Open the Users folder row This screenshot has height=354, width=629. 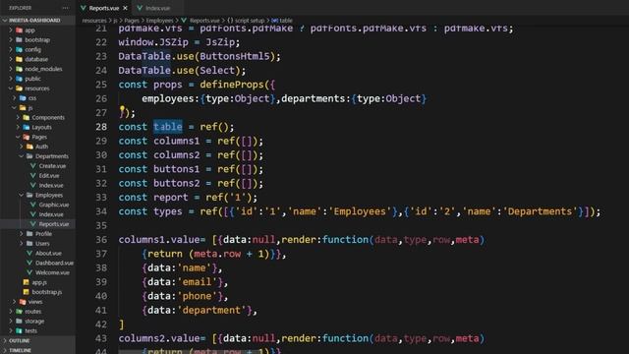point(37,244)
